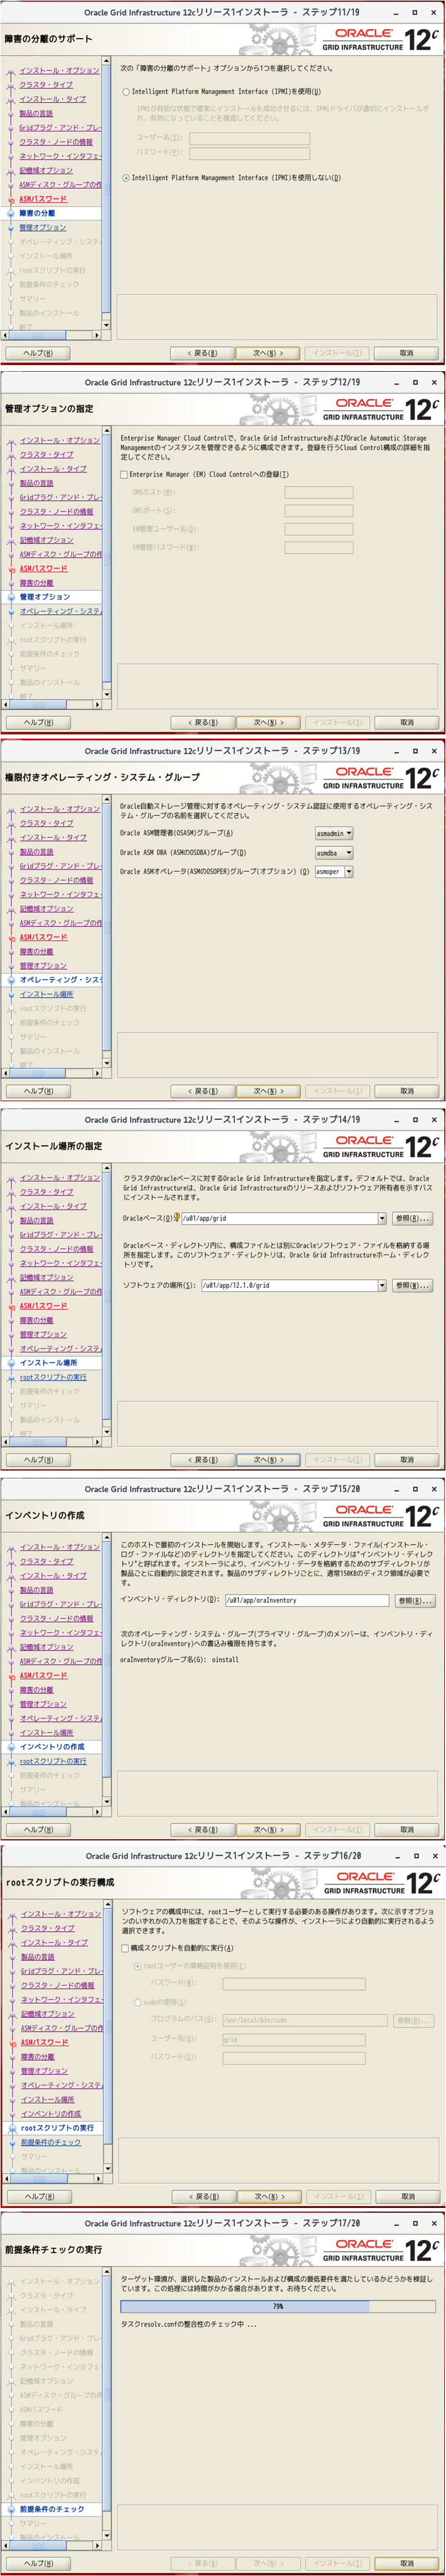Image resolution: width=446 pixels, height=2576 pixels.
Task: Minimize the step 15/20 installer window
Action: pyautogui.click(x=396, y=1489)
